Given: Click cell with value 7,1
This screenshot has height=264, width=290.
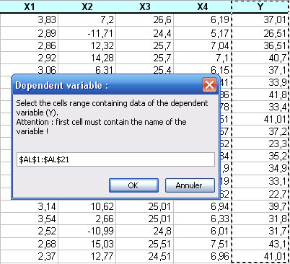Looking at the screenshot, I should (x=203, y=58).
